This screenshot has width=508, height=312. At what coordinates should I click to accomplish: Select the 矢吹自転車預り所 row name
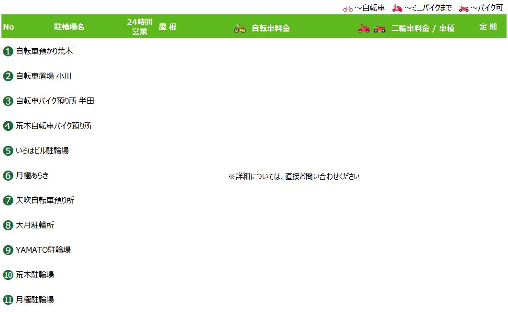[45, 200]
